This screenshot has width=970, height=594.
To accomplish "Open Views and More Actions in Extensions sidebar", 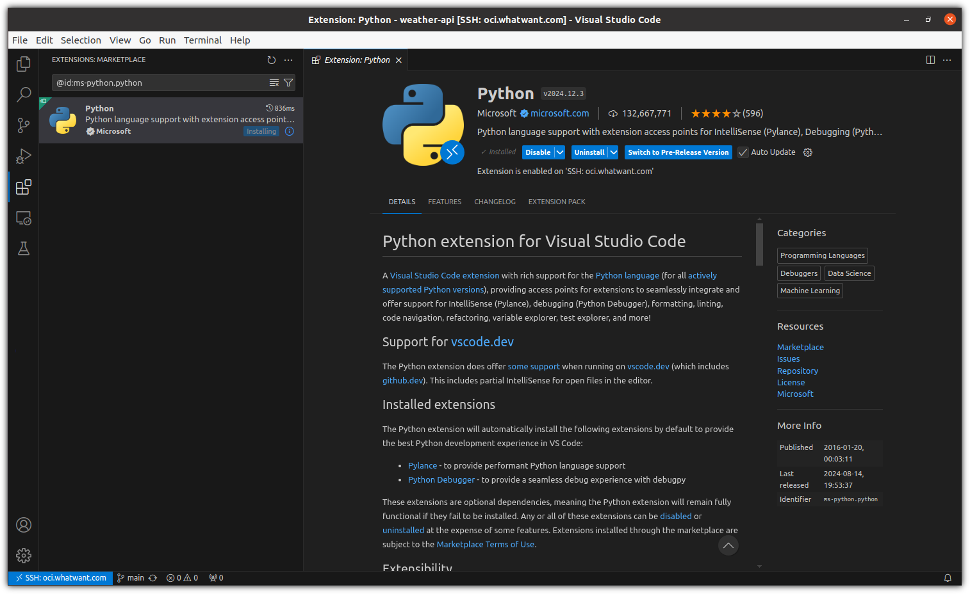I will coord(288,60).
